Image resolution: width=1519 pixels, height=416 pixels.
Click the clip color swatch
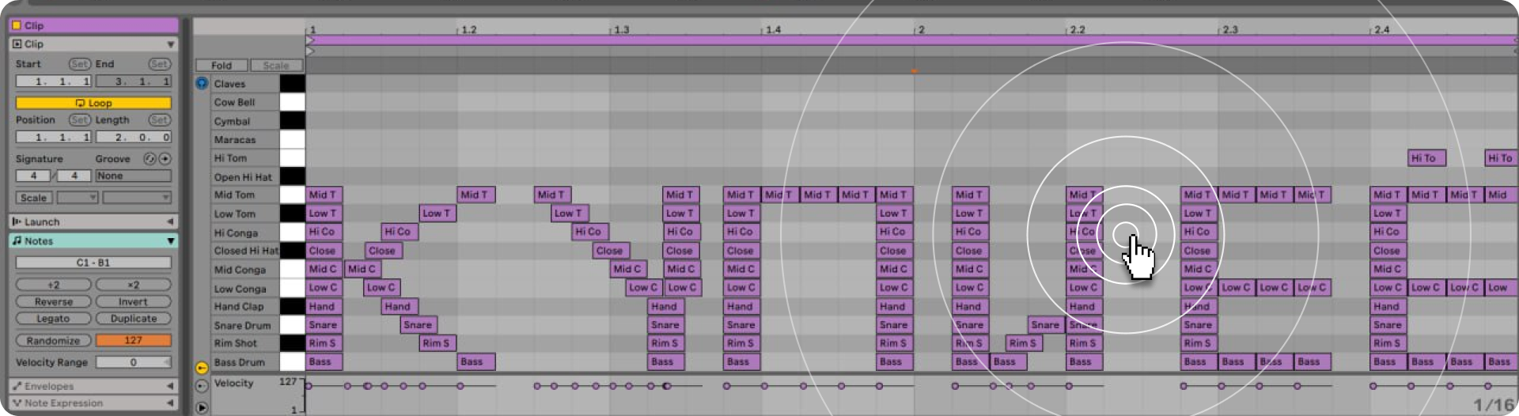pyautogui.click(x=16, y=25)
